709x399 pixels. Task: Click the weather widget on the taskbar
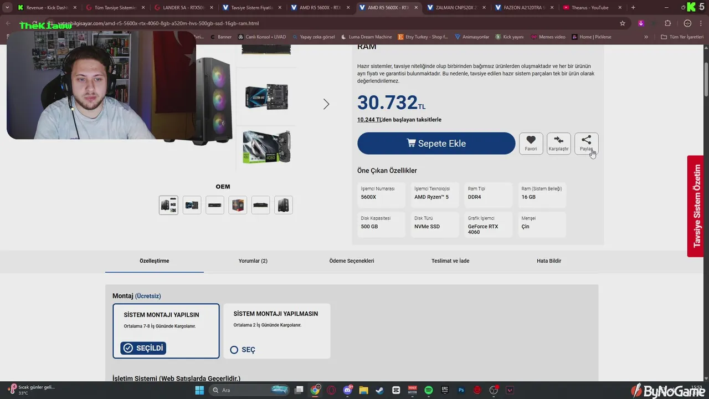(31, 390)
